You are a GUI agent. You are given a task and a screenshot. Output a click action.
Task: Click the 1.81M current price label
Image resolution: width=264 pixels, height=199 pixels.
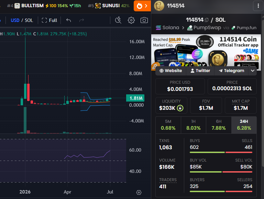(x=135, y=98)
